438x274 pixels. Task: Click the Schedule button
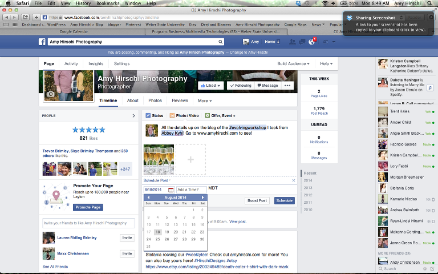tap(285, 201)
